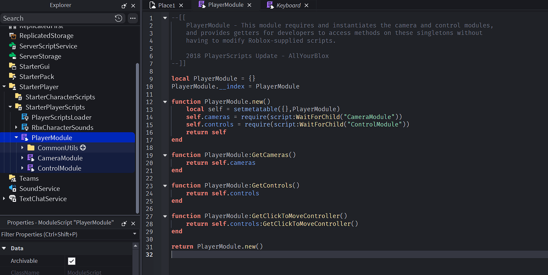548x275 pixels.
Task: Click the StarterCharacterScripts icon
Action: tap(18, 97)
